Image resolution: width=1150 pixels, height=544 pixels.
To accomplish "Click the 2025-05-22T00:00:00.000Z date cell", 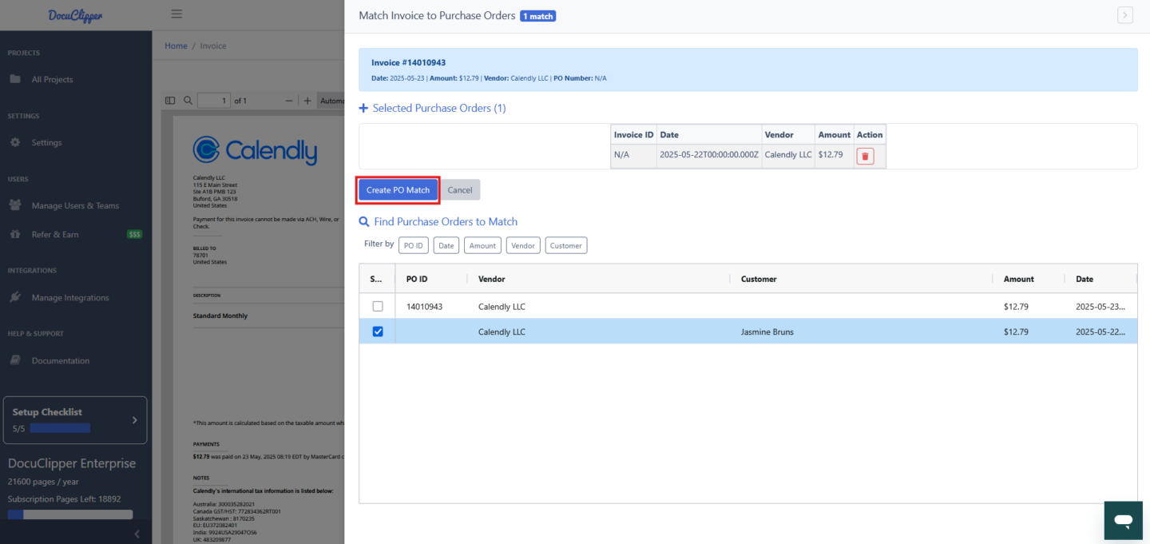I will 708,155.
